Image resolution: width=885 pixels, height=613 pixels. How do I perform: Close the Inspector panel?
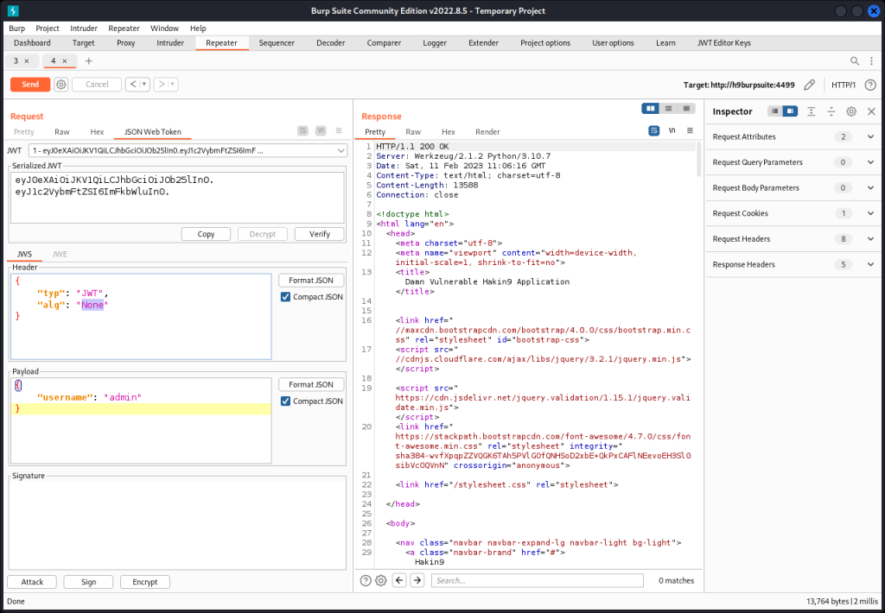coord(871,111)
